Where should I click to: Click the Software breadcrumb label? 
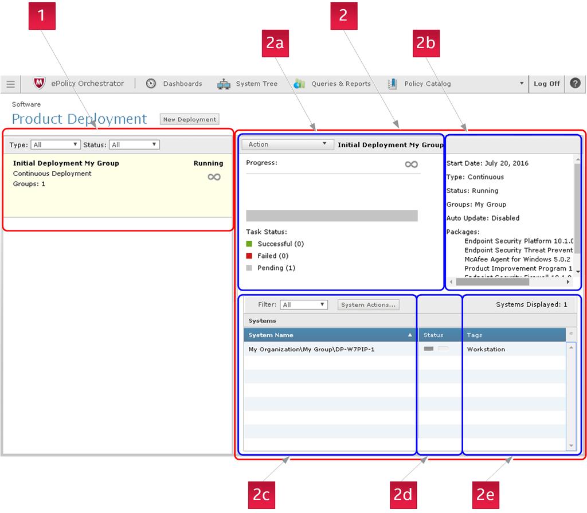tap(26, 104)
